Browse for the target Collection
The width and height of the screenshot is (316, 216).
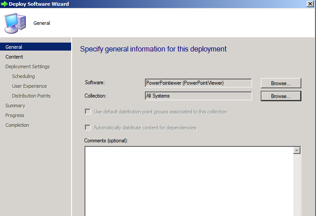pos(281,96)
